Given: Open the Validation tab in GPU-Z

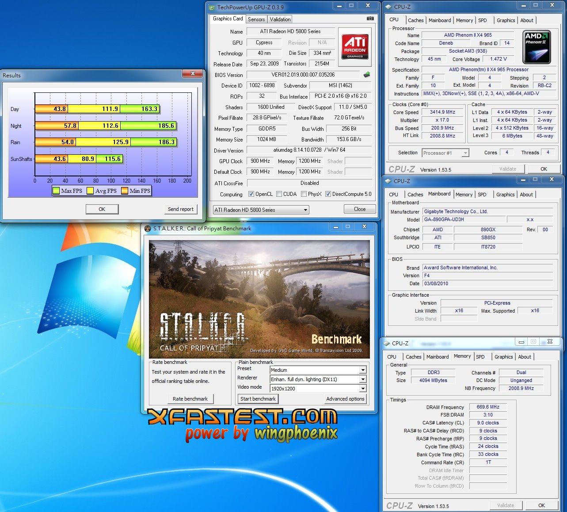Looking at the screenshot, I should click(280, 19).
